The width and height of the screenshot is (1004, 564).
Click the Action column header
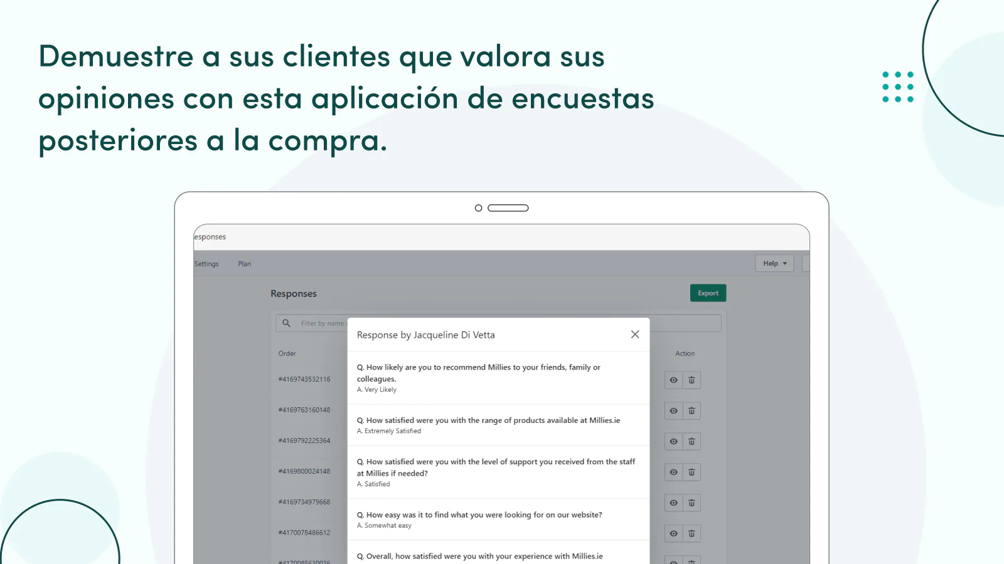click(x=685, y=353)
